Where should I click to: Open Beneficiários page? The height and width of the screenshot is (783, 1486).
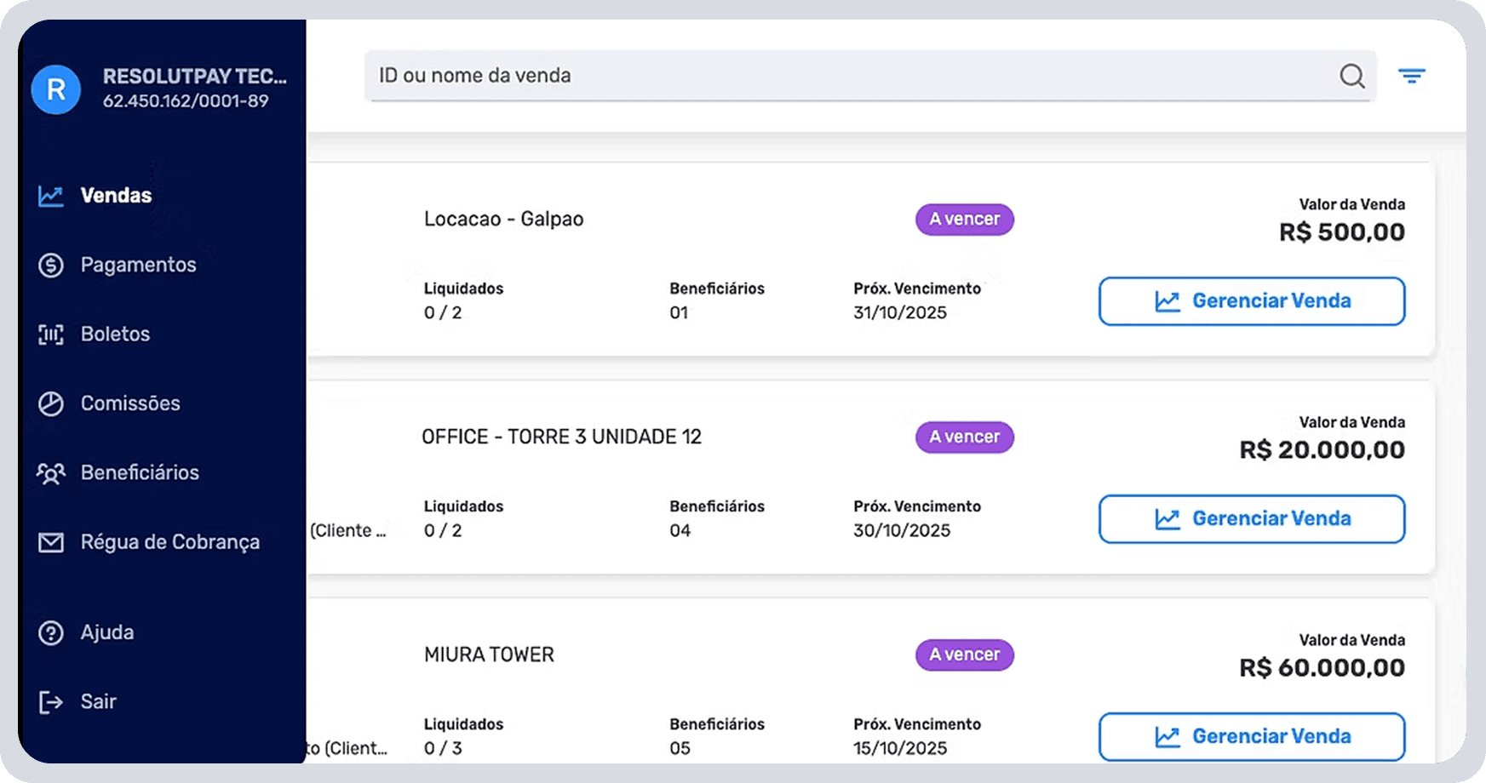click(x=140, y=472)
